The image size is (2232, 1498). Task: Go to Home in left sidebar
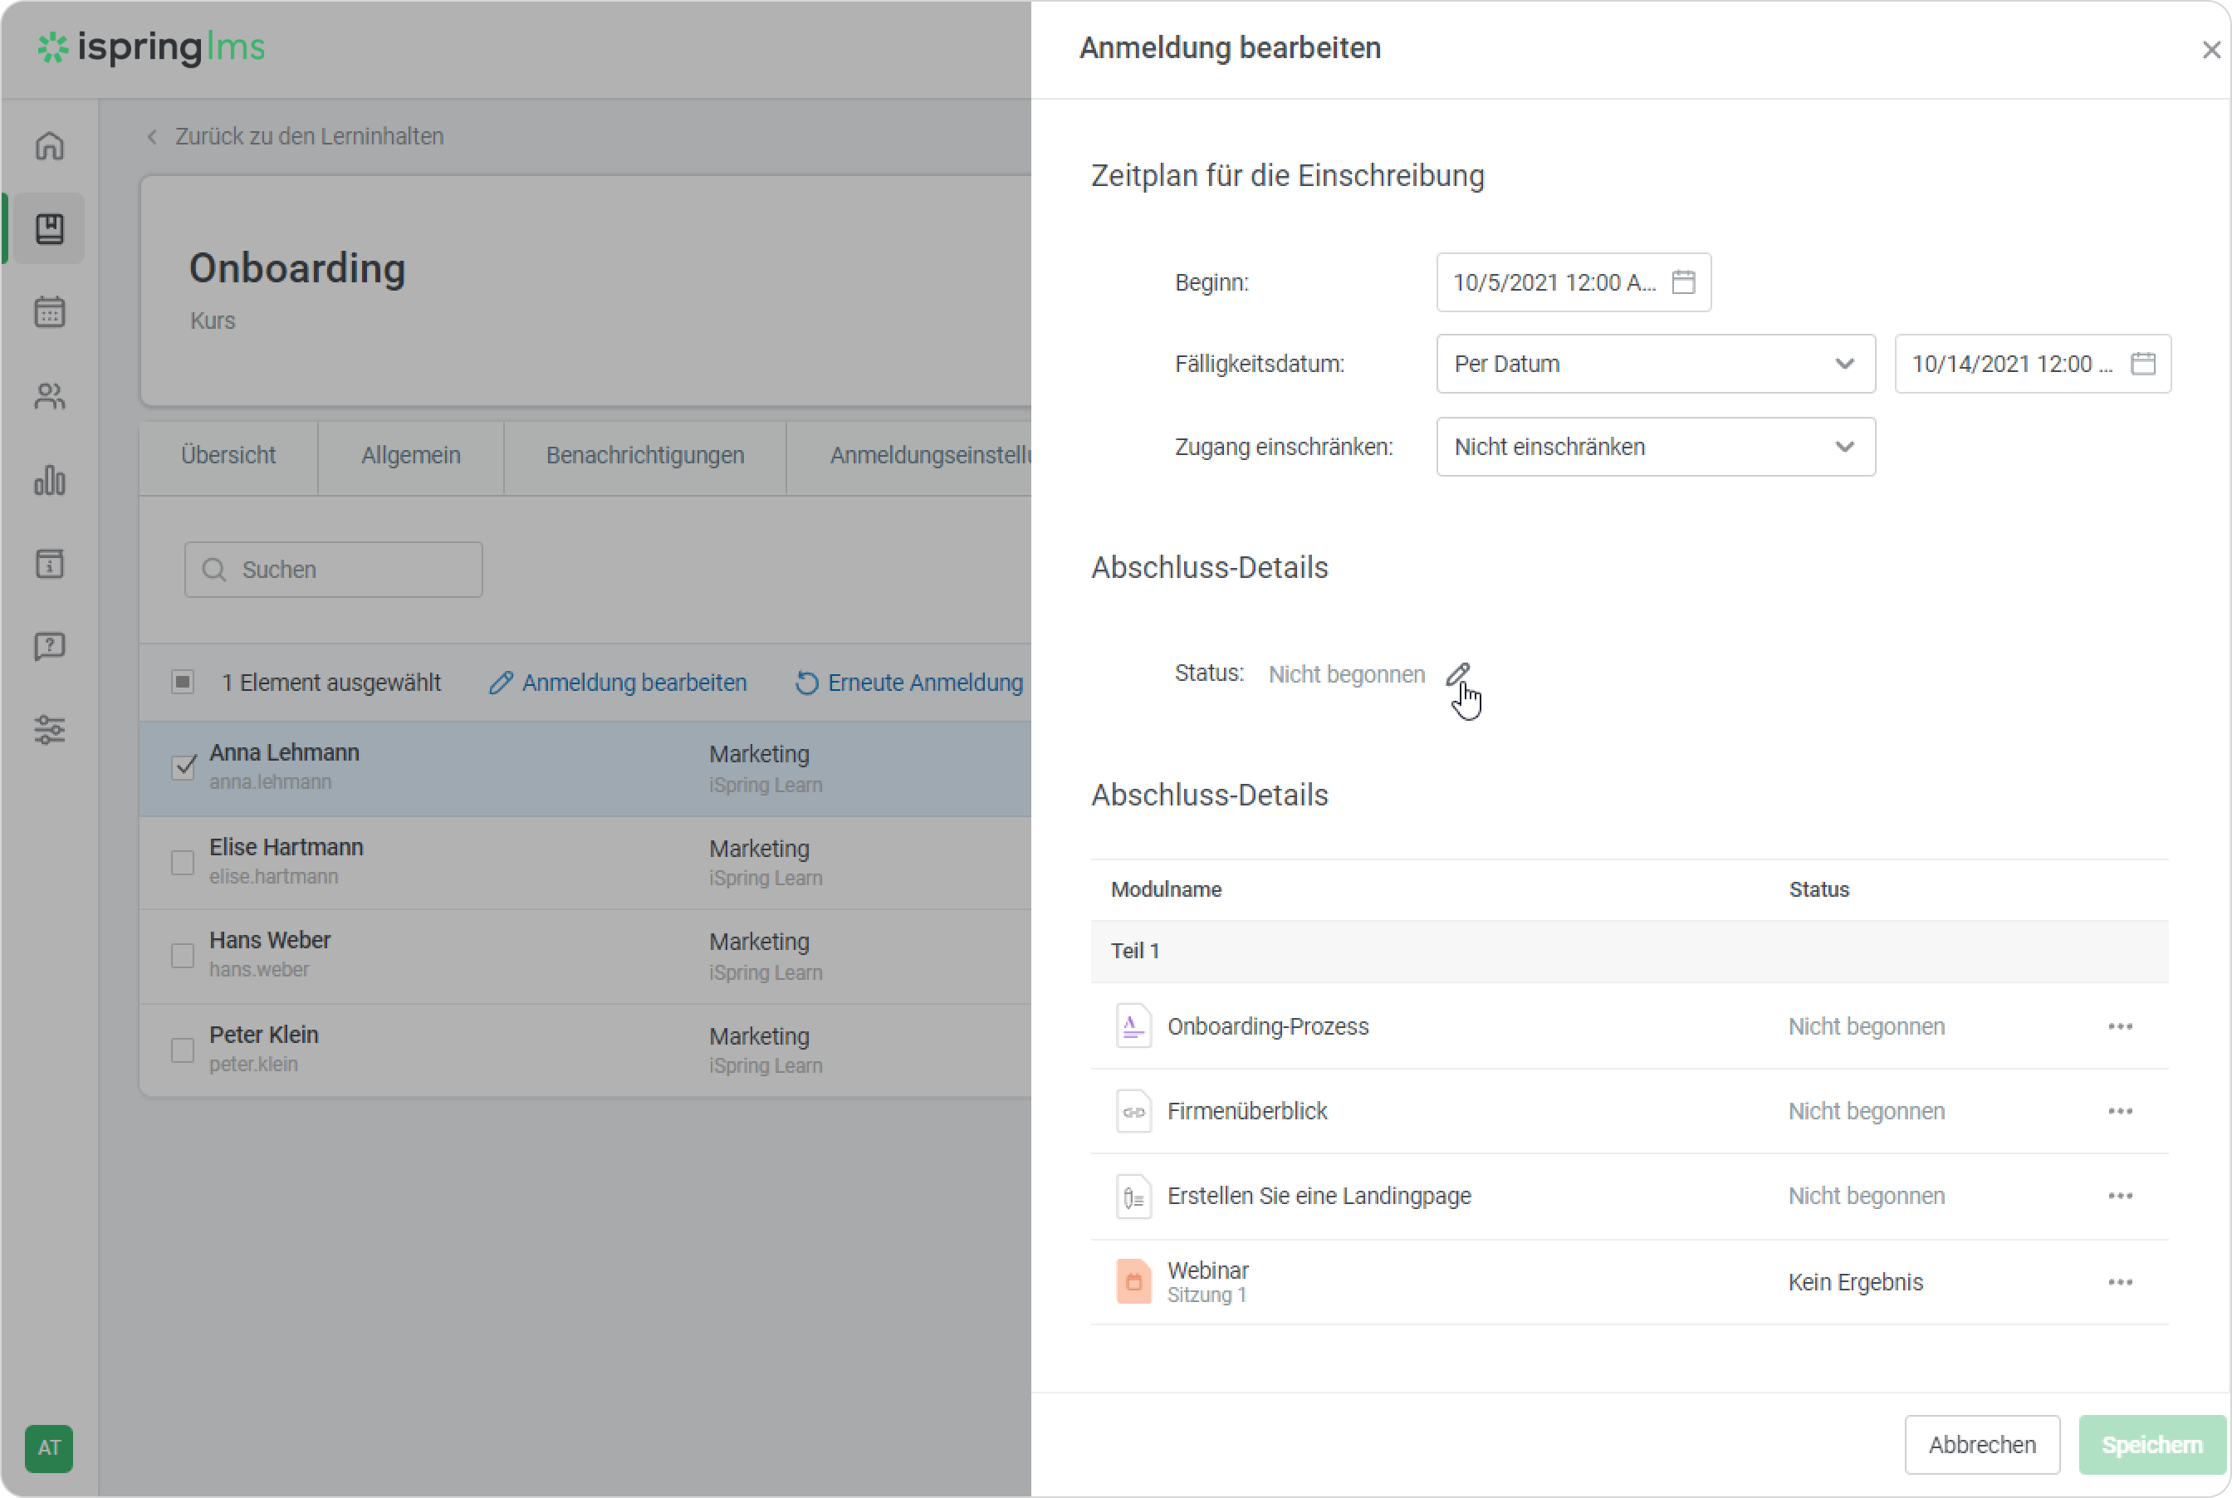[x=50, y=146]
